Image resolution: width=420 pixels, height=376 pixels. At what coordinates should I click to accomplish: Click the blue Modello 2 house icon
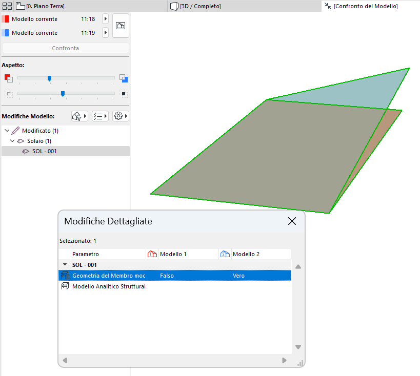225,254
